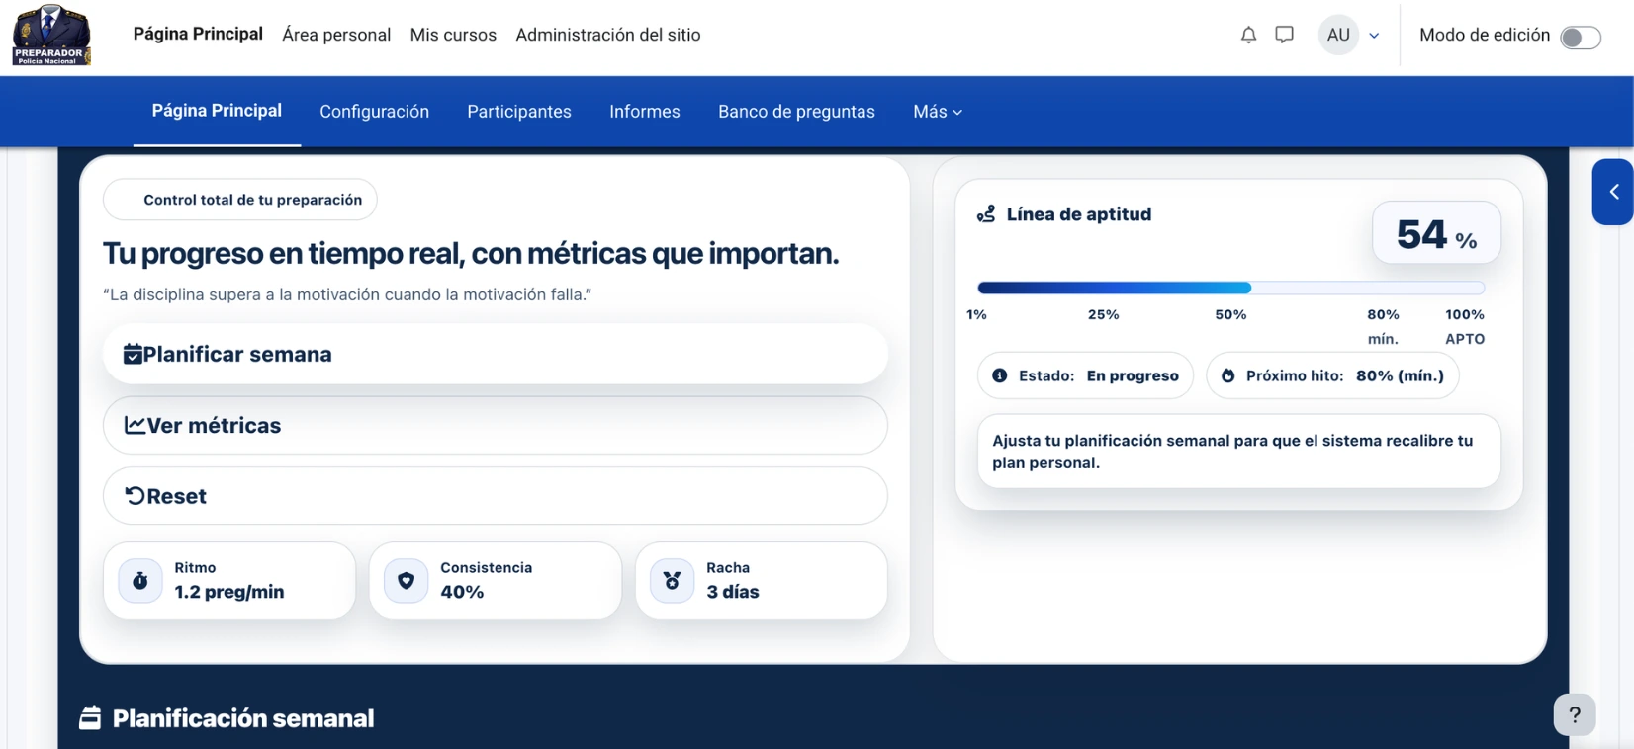Click the shield icon next to Consistencia

[406, 581]
